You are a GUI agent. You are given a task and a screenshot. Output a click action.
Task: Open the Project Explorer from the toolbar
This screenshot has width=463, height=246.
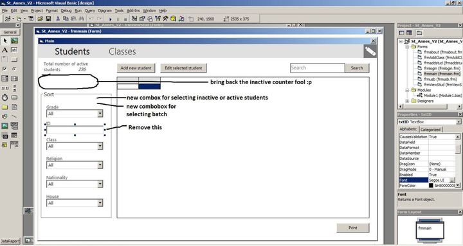[x=134, y=19]
